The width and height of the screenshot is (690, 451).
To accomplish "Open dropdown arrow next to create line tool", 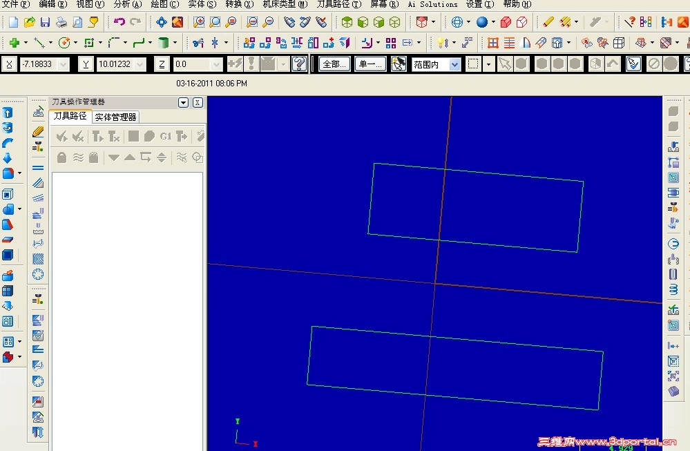I will 50,43.
